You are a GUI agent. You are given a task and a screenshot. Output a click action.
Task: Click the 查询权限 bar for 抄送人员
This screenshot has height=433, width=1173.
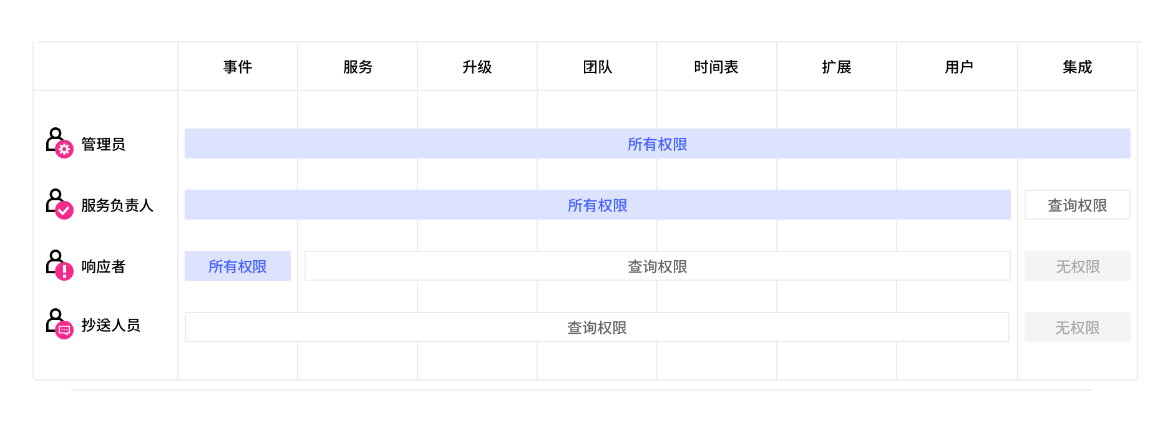[596, 328]
